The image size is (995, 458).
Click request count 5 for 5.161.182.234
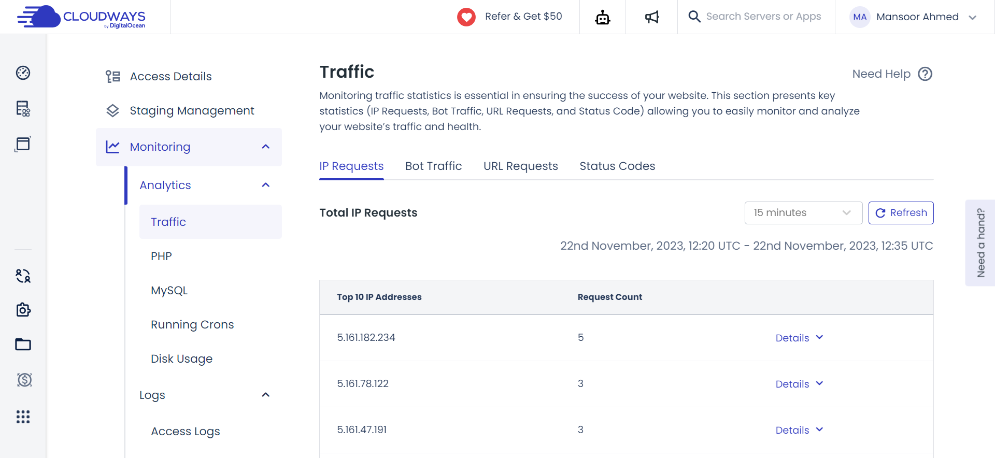tap(580, 337)
